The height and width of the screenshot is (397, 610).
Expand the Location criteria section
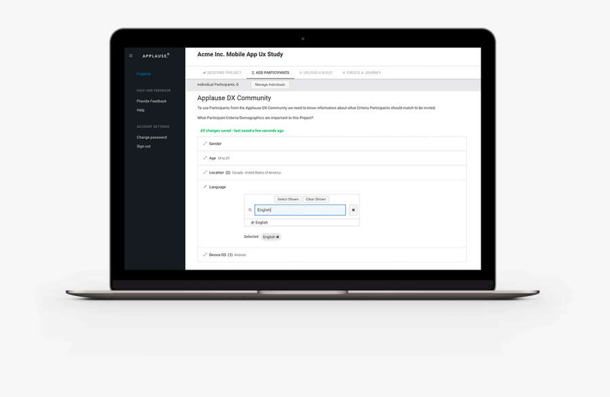click(x=216, y=172)
